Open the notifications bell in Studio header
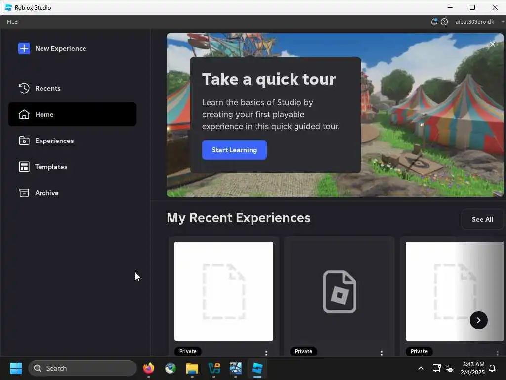 pyautogui.click(x=434, y=22)
